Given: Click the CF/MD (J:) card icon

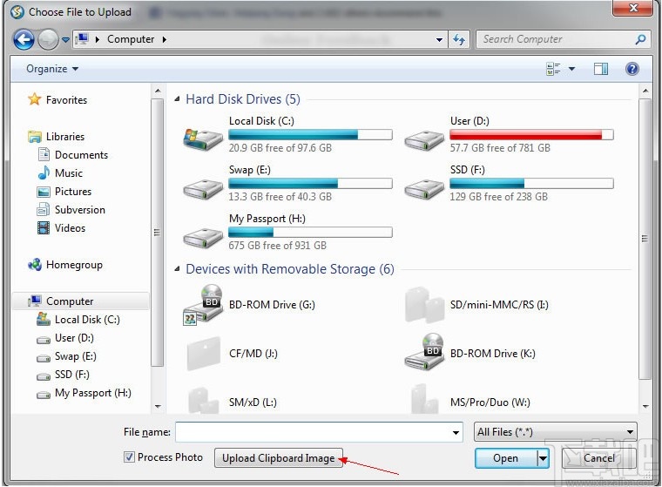Looking at the screenshot, I should click(204, 354).
